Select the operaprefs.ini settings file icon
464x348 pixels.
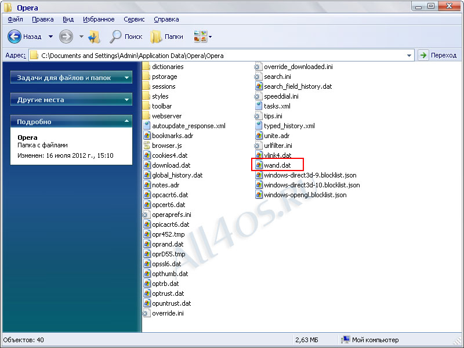(x=146, y=215)
